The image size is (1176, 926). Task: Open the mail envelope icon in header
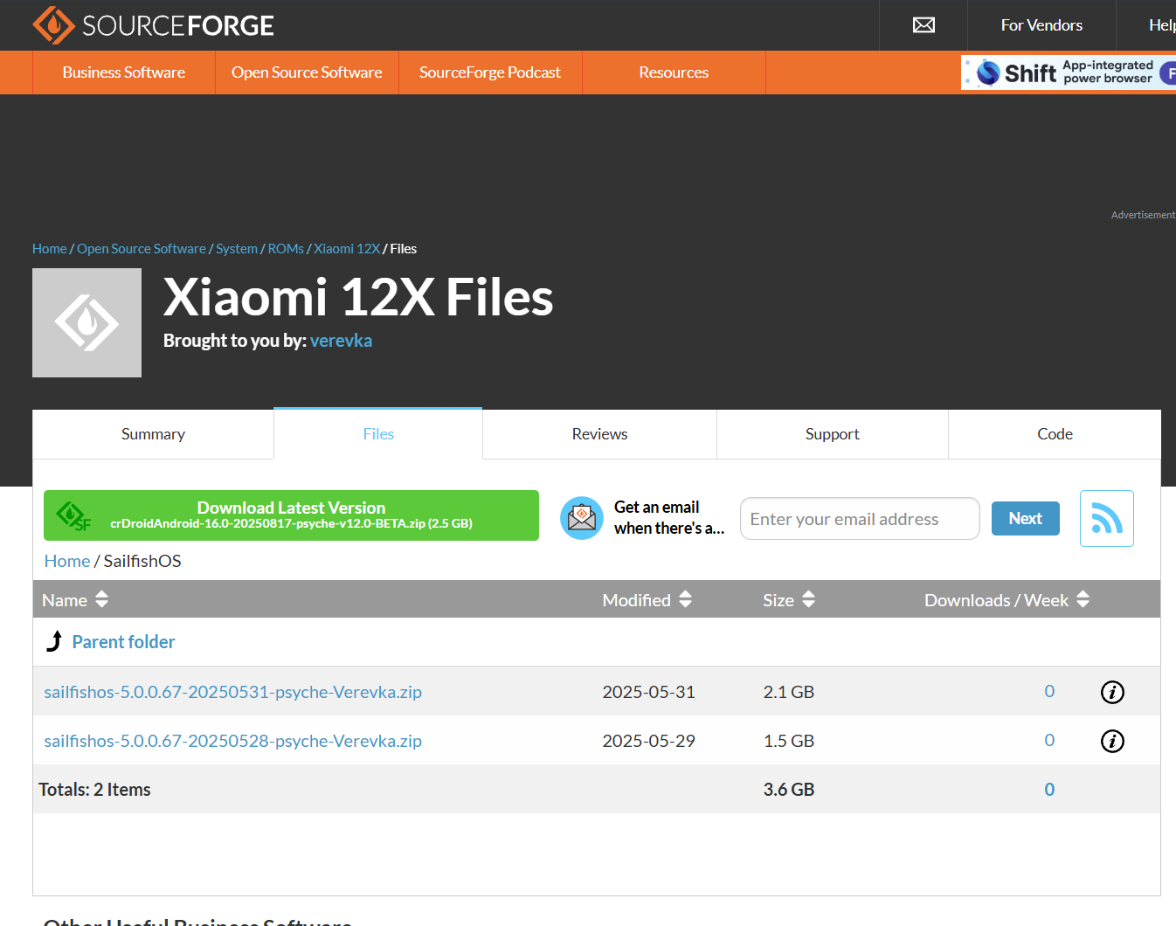924,25
